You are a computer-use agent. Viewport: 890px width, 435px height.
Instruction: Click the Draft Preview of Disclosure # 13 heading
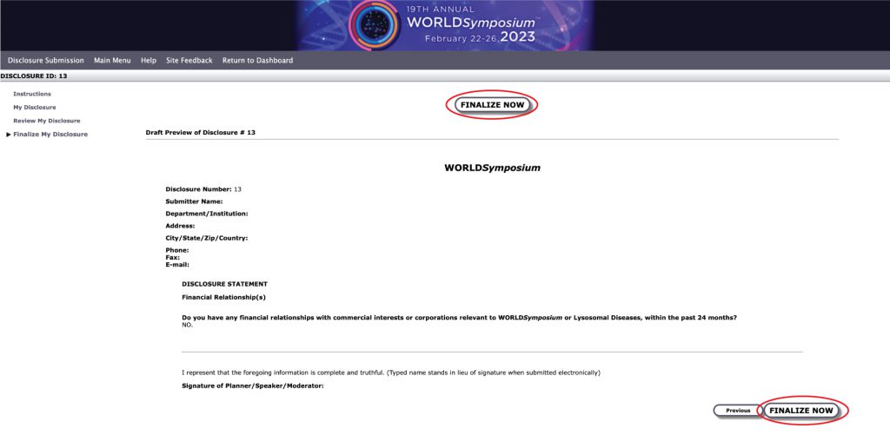(201, 132)
